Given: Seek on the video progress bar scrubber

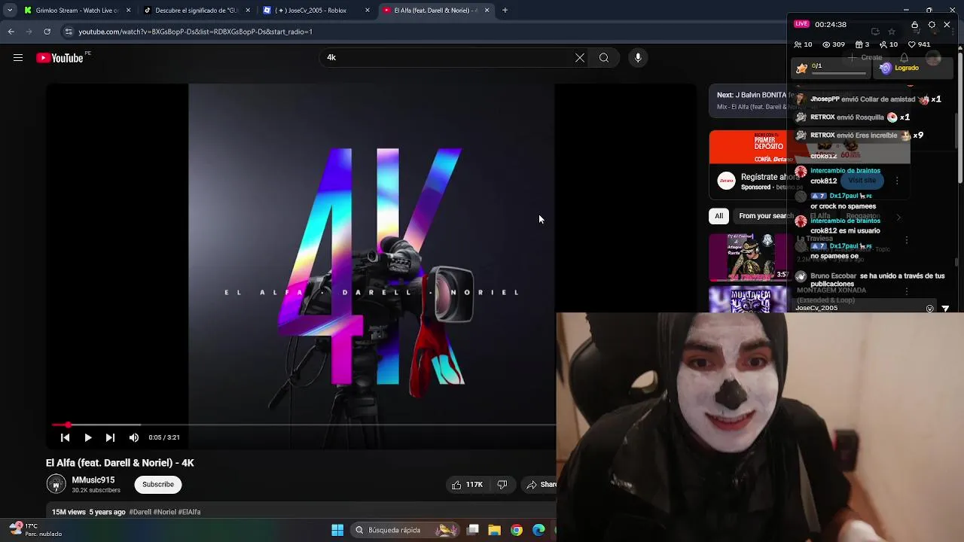Looking at the screenshot, I should click(x=68, y=425).
